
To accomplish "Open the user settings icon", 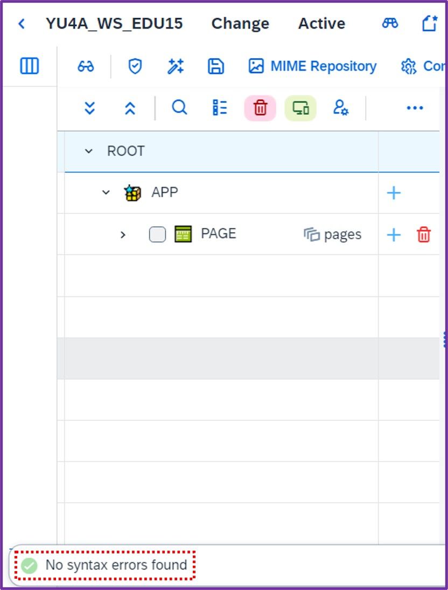I will (341, 108).
